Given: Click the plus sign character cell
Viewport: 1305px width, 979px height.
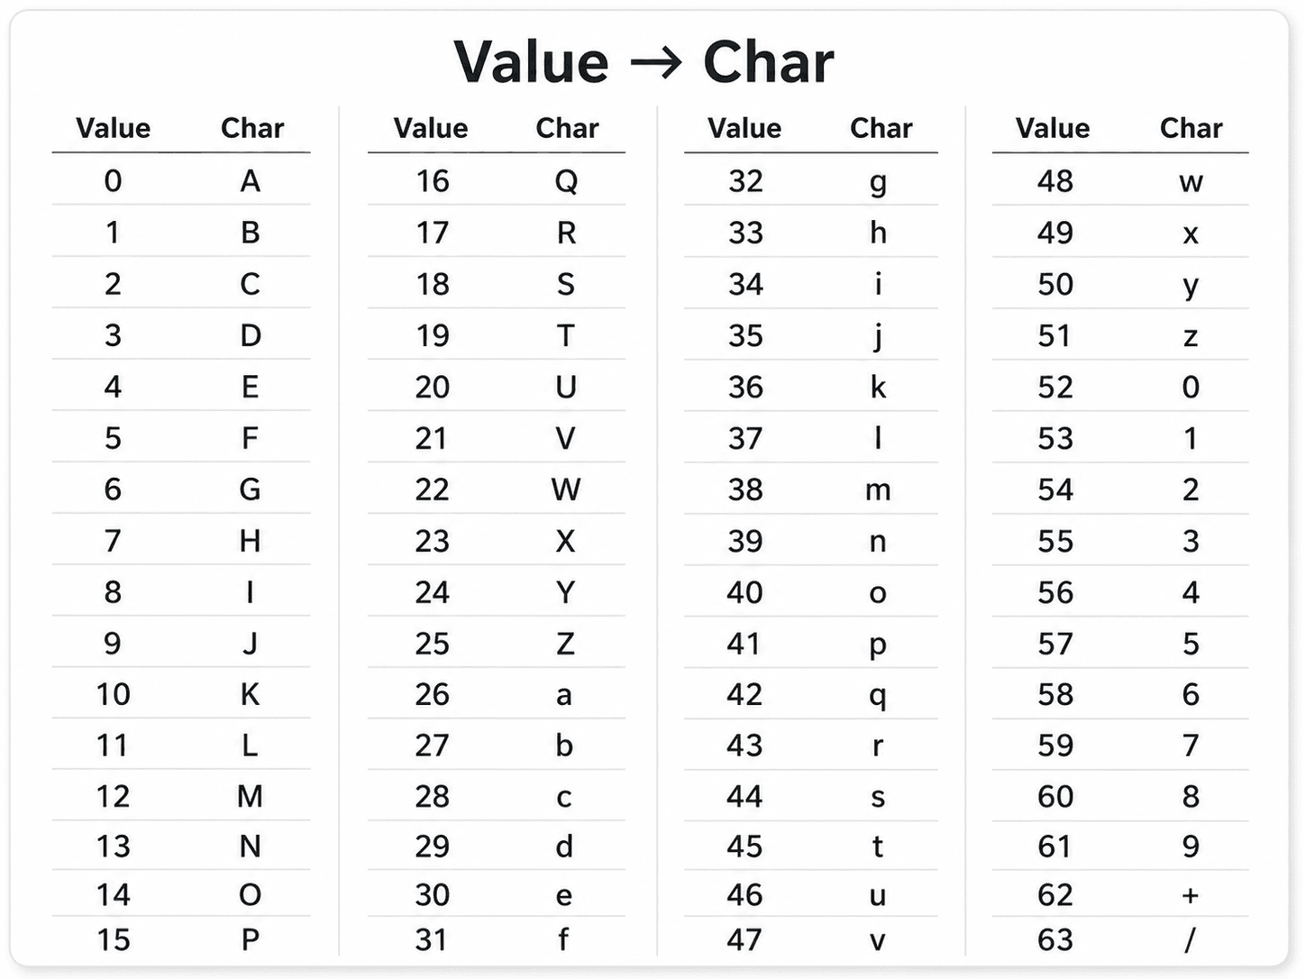Looking at the screenshot, I should (1191, 895).
